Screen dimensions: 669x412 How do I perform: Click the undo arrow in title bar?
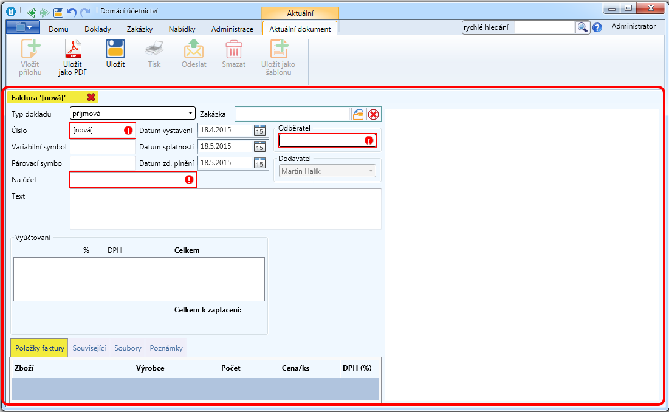coord(71,12)
